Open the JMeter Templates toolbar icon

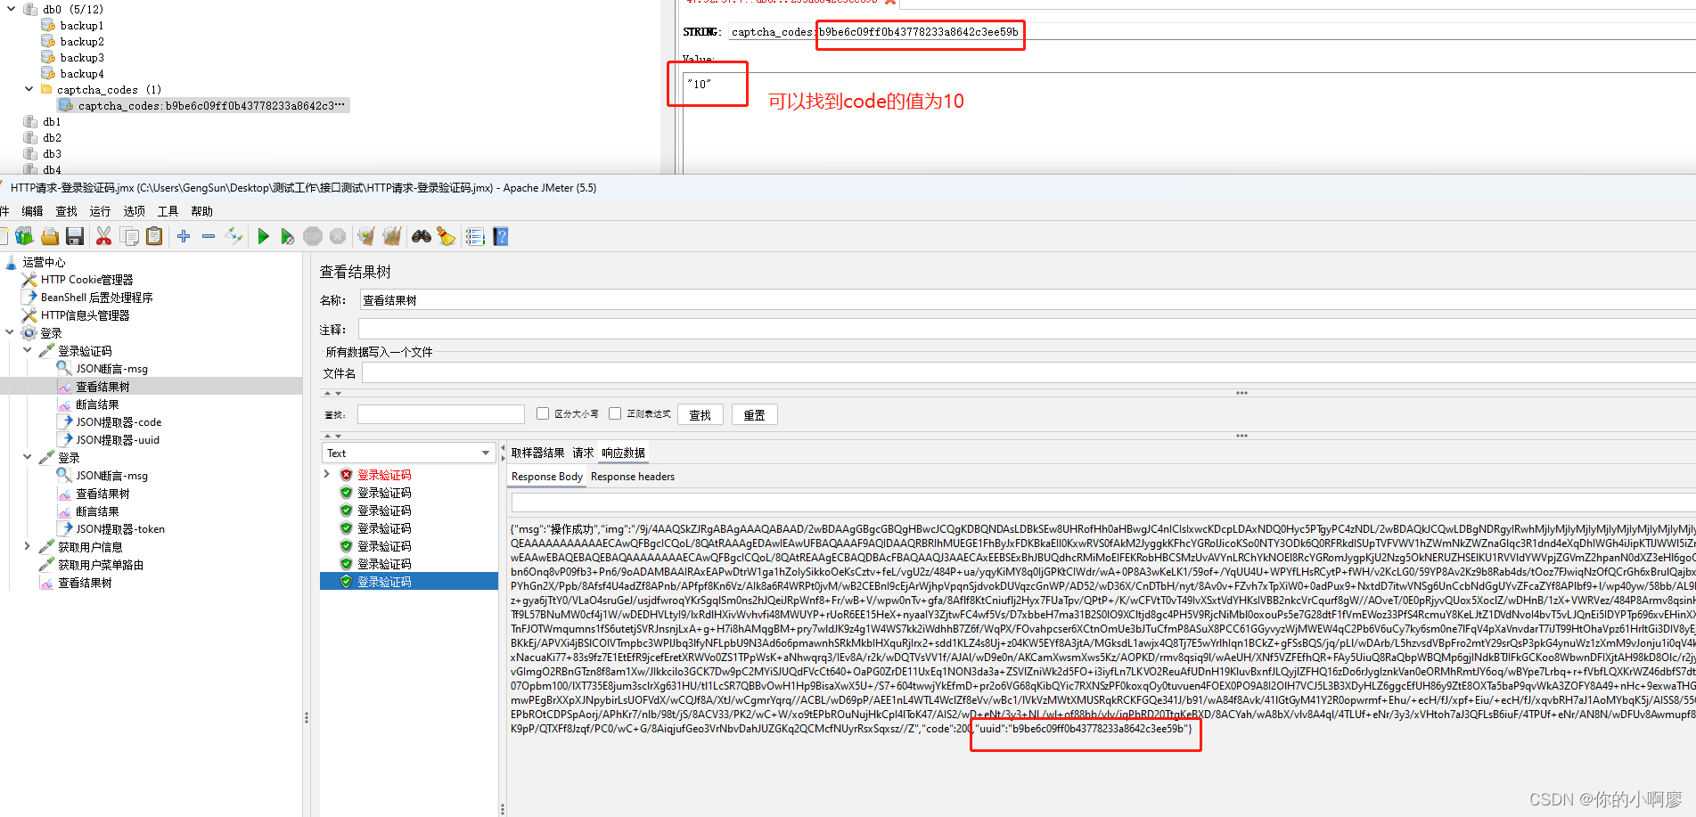pos(24,236)
